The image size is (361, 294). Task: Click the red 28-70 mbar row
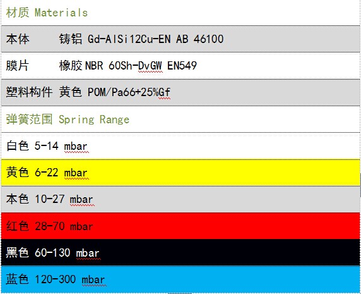(180, 226)
